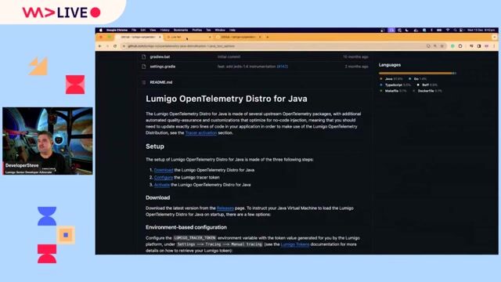Reload the GitHub page
The image size is (501, 282).
115,46
